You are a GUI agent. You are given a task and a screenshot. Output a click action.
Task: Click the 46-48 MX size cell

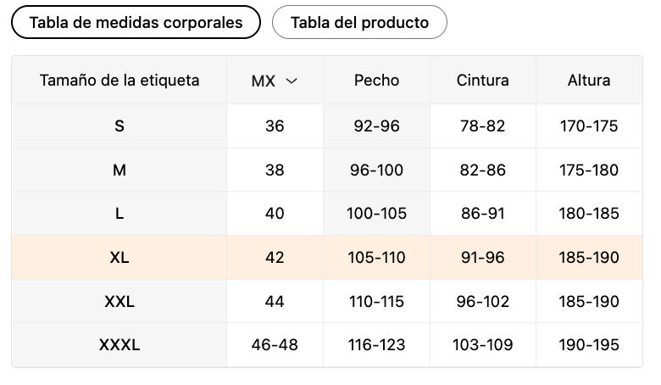pos(275,345)
